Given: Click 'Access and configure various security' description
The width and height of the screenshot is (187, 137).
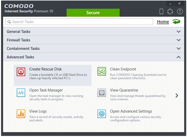Looking at the screenshot, I should [x=136, y=118].
